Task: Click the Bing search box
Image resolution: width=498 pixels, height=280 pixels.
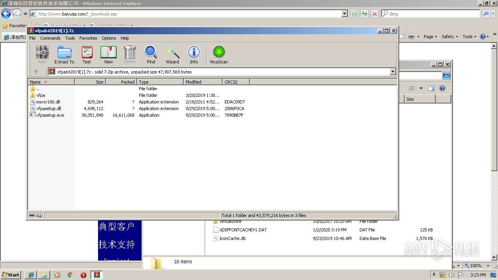Action: click(431, 14)
